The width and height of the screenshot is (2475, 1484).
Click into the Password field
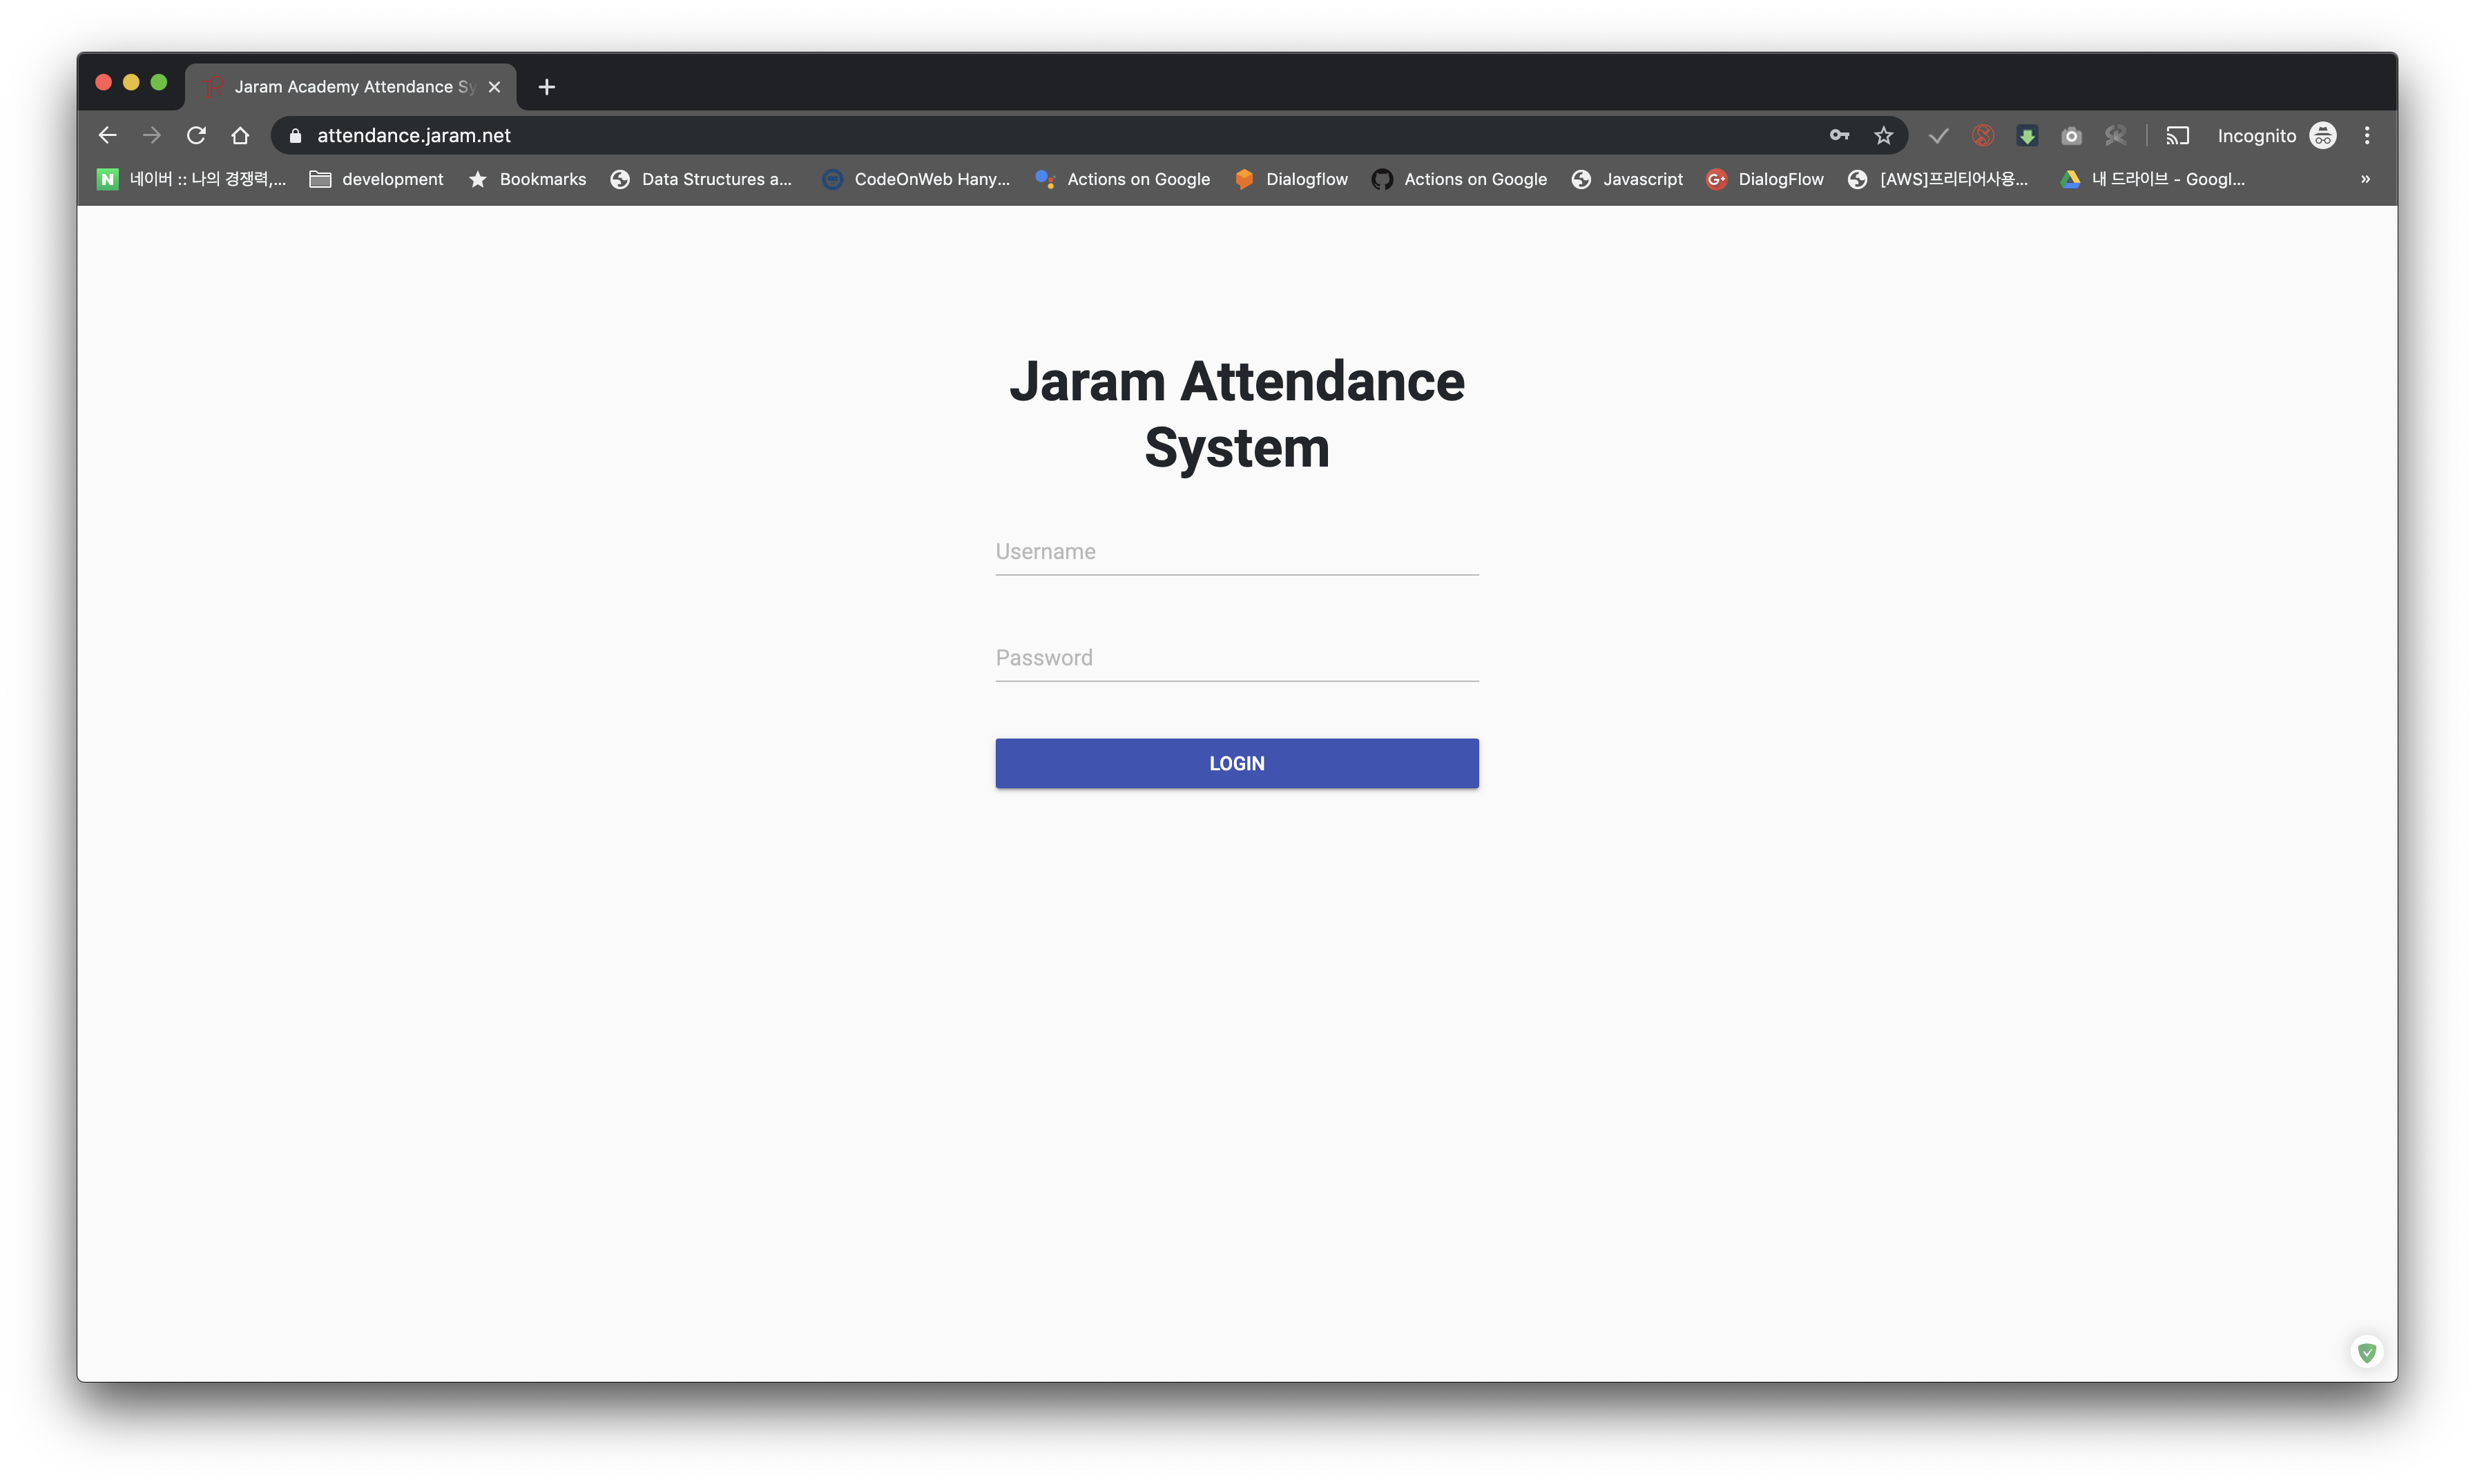[1237, 658]
